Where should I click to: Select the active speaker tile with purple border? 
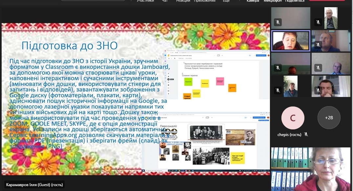[x=291, y=41]
